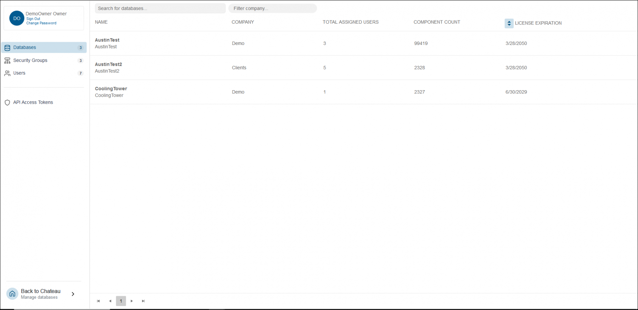The height and width of the screenshot is (310, 638).
Task: Sort by COMPONENT COUNT column header
Action: tap(437, 22)
